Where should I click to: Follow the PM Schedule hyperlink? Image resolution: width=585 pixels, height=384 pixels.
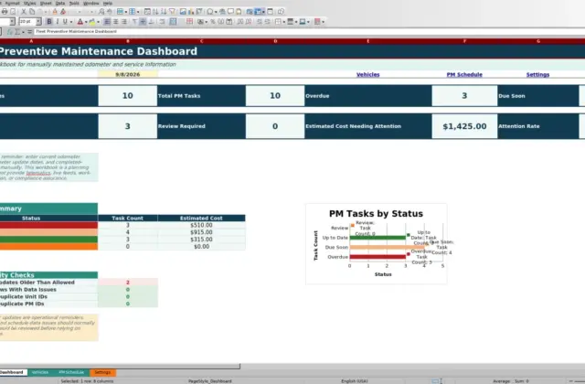(x=464, y=75)
